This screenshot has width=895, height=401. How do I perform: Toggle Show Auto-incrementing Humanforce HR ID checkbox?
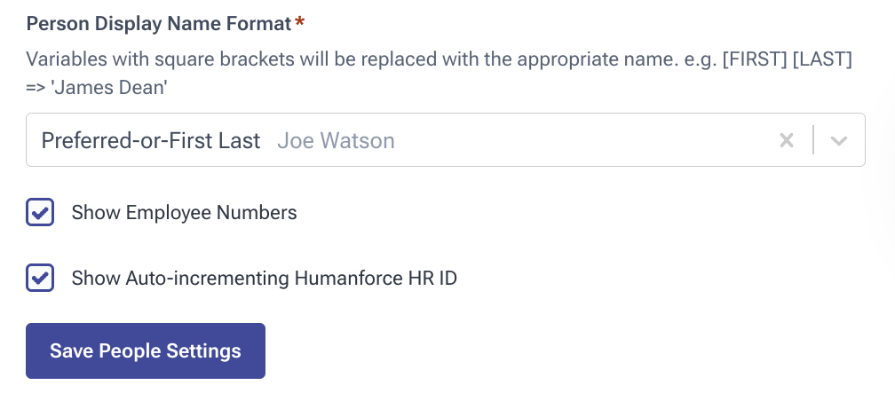pos(40,278)
